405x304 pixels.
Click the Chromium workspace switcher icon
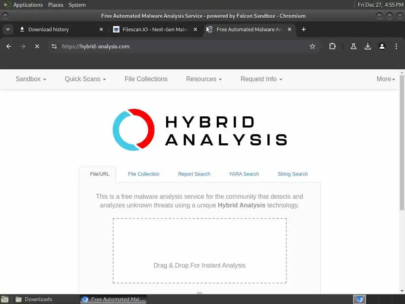pos(360,299)
